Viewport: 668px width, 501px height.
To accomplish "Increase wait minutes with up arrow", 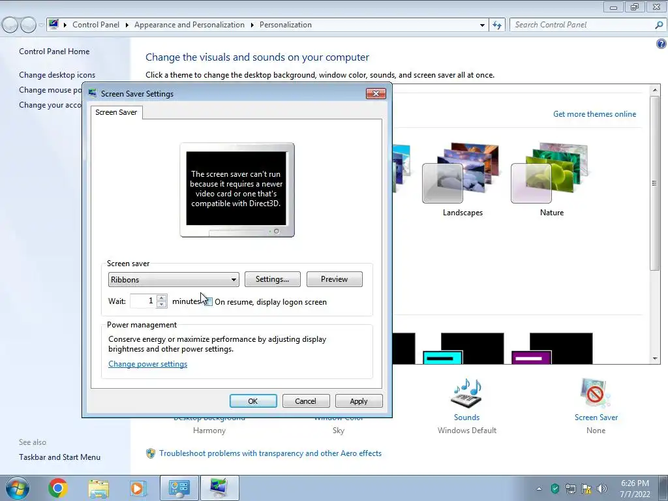I will 162,297.
